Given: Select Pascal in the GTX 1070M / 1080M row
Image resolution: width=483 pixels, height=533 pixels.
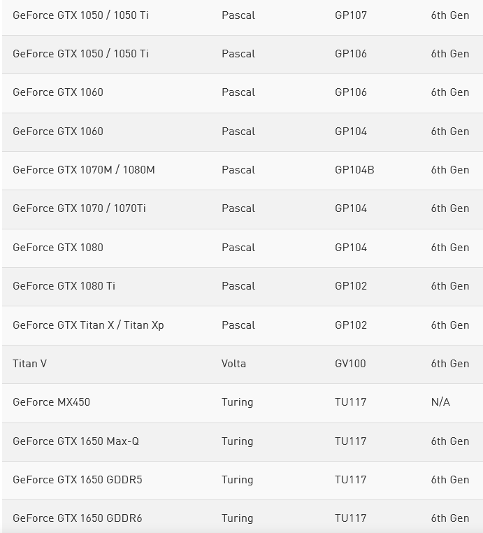Looking at the screenshot, I should click(x=238, y=170).
